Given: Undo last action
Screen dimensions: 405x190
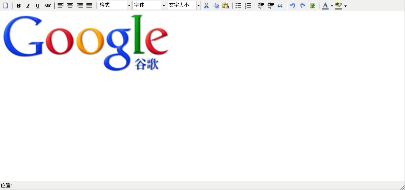Looking at the screenshot, I should (x=293, y=5).
